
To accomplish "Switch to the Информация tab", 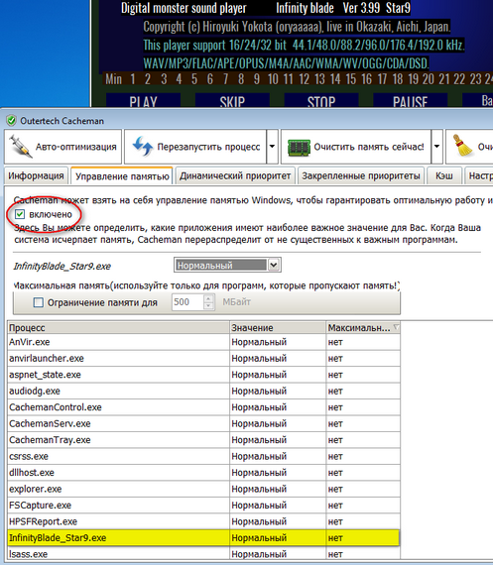I will pos(36,175).
